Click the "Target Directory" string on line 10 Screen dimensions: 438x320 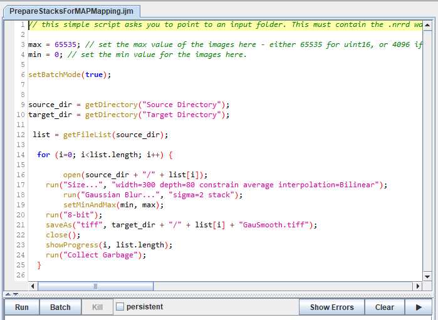click(182, 115)
